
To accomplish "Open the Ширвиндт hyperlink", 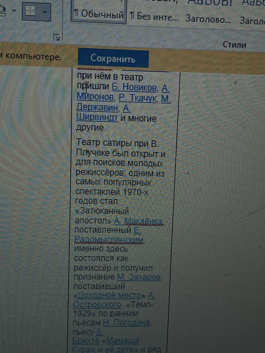I will click(97, 117).
